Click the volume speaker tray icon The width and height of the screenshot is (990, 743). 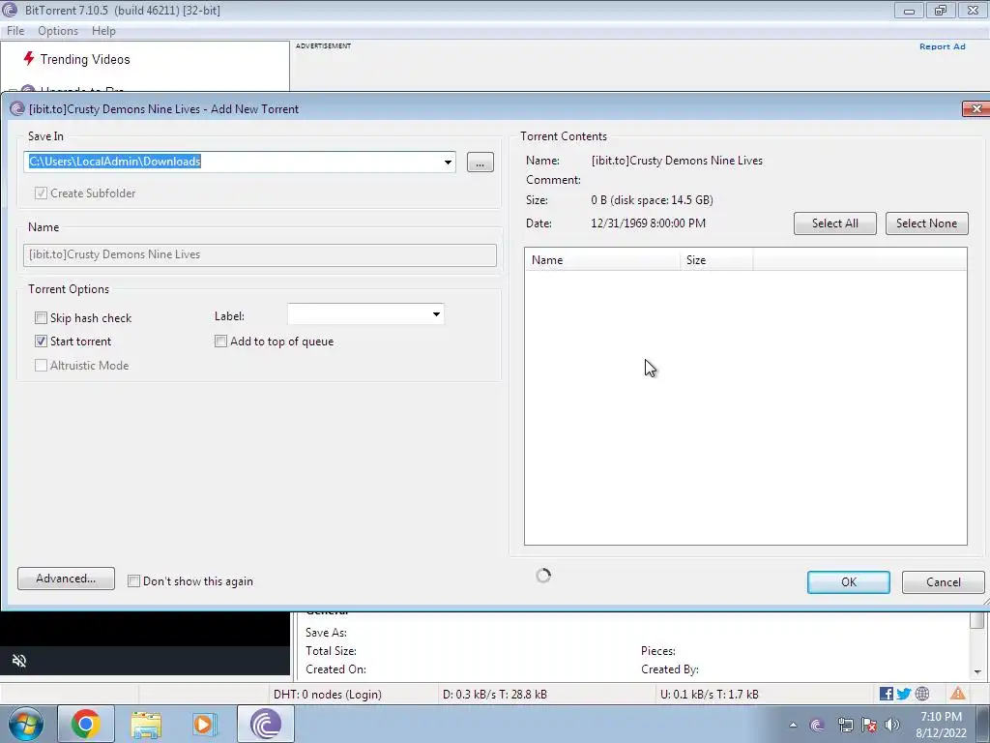click(892, 725)
